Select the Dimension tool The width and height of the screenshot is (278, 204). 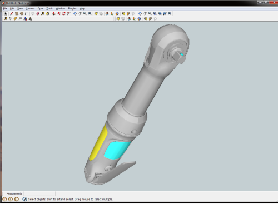coord(11,18)
